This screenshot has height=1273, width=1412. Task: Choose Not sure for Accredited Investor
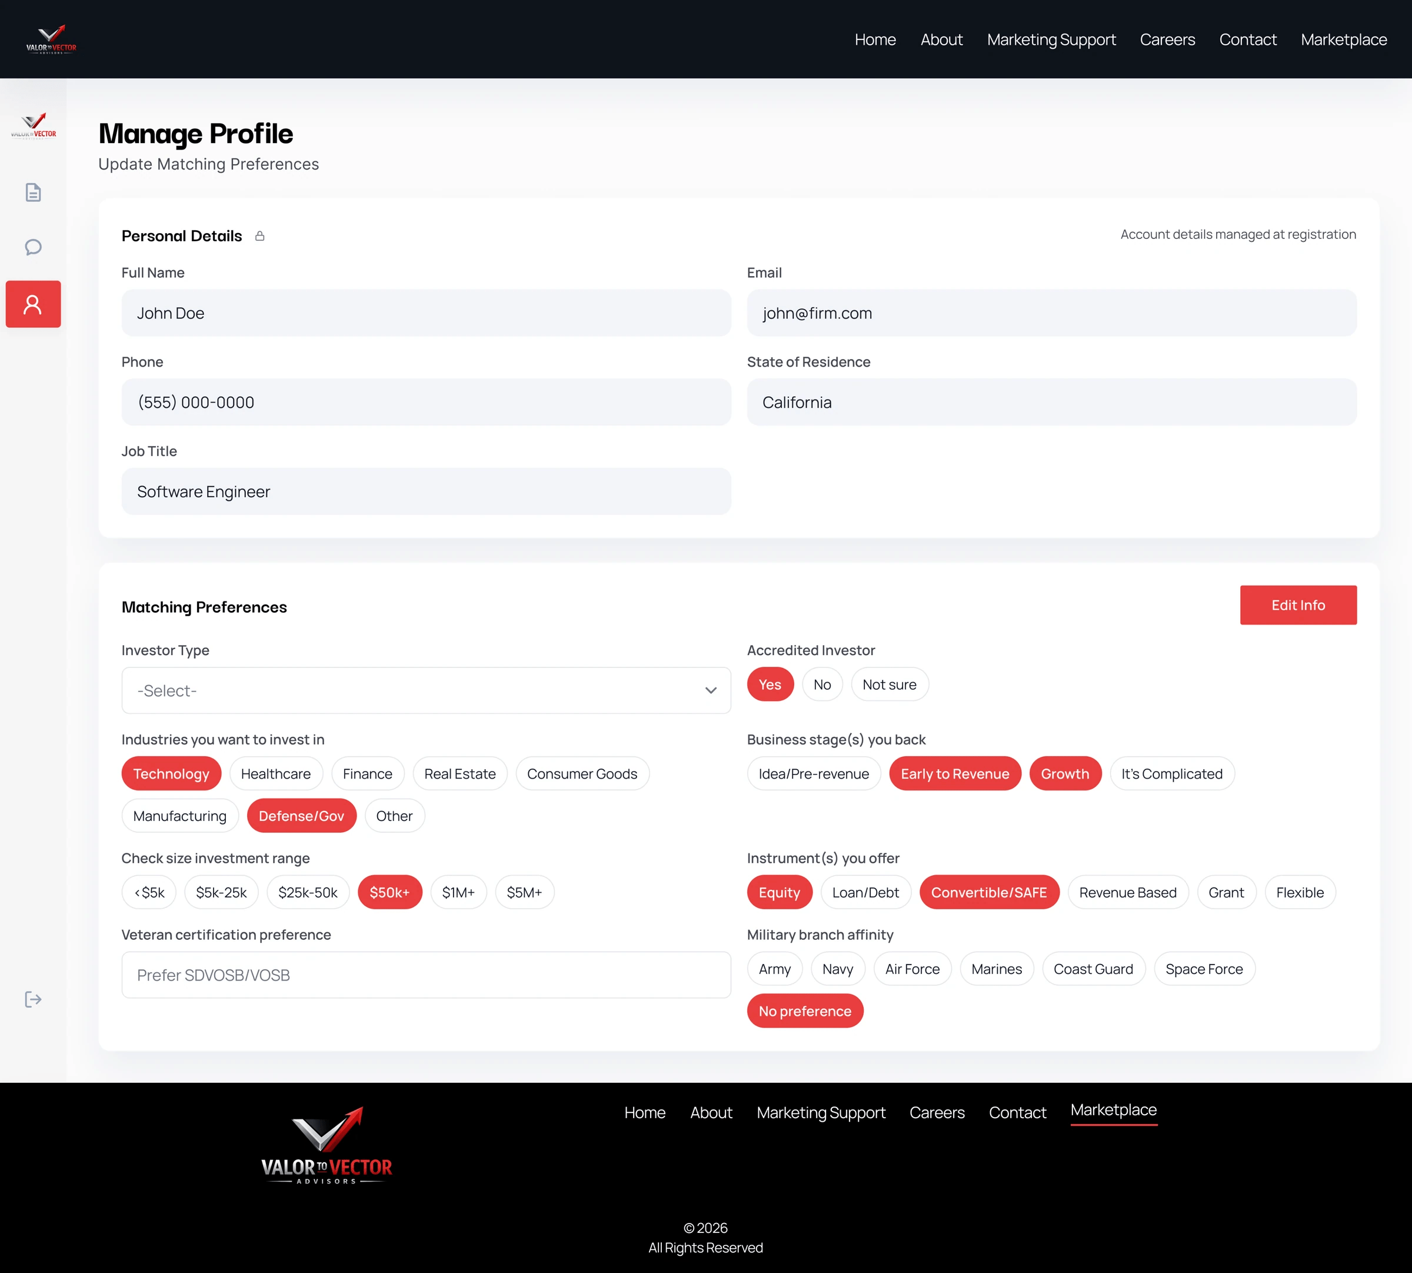coord(889,684)
